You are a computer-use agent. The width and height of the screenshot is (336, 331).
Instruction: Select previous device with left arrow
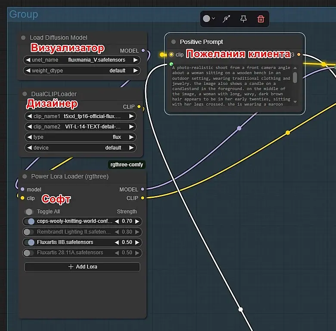[30, 148]
